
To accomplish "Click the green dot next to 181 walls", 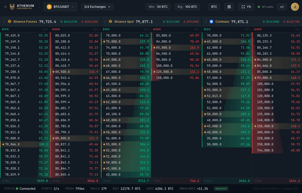I will (259, 7).
